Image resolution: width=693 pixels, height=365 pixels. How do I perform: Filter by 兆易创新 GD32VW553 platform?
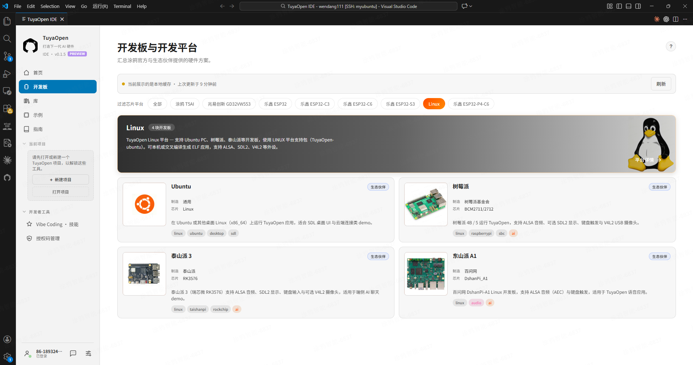[229, 104]
